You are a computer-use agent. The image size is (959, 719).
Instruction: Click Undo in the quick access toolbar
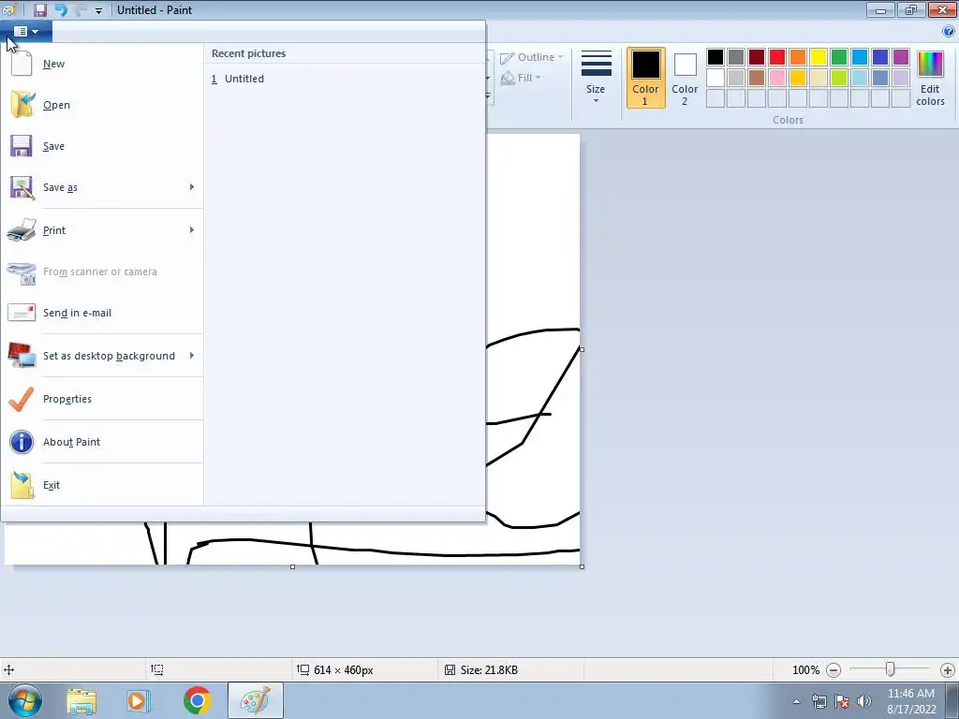point(61,9)
